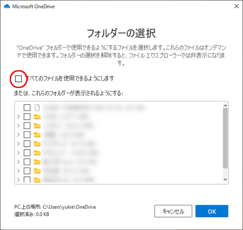Screen dimensions: 243x230
Task: Check the fifth folder's checkbox in the list
Action: tap(27, 153)
